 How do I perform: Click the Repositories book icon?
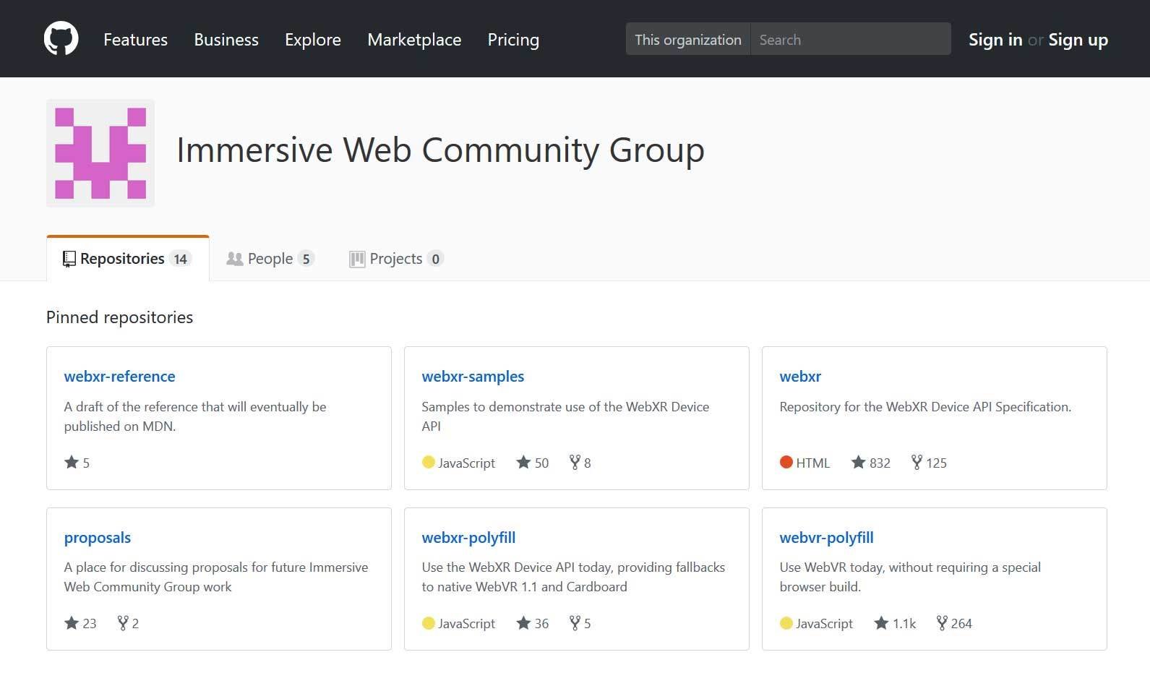point(69,259)
